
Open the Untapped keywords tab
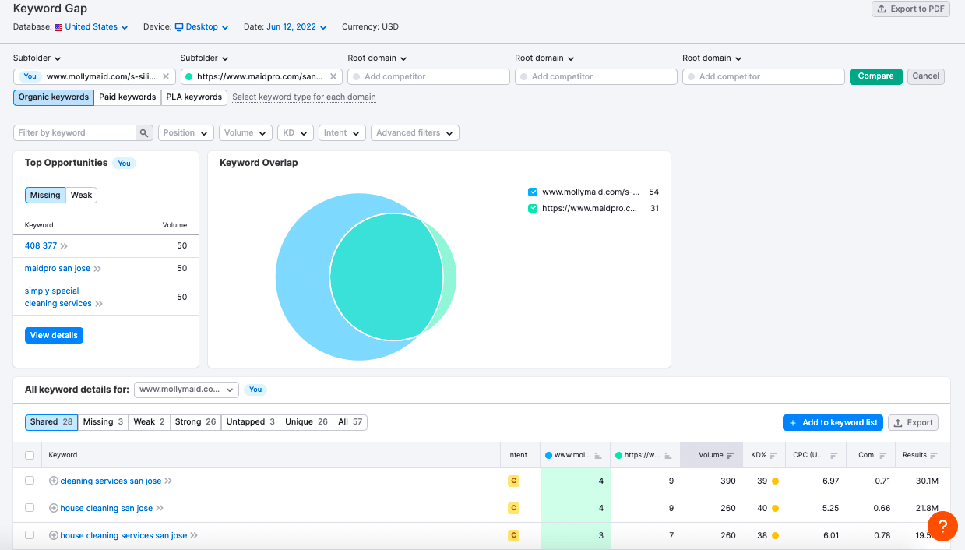point(250,421)
